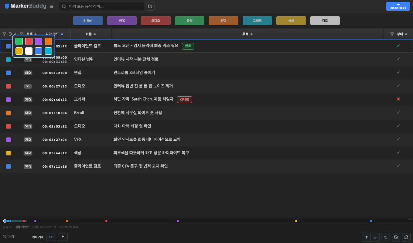The height and width of the screenshot is (243, 413).
Task: Toggle status check for 최종 CTA row
Action: tap(398, 166)
